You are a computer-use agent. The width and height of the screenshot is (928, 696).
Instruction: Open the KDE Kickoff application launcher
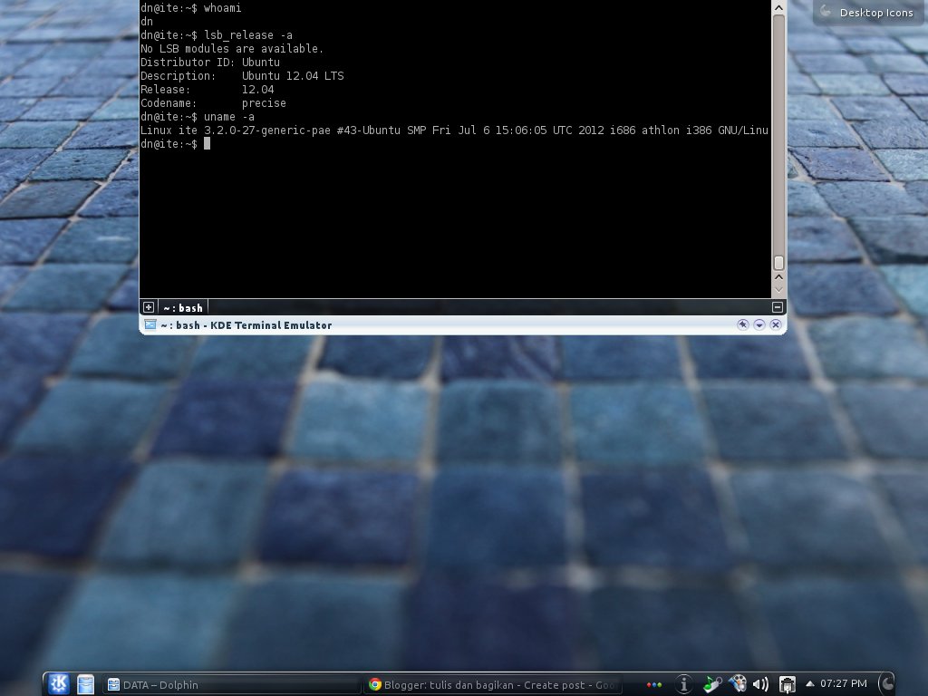click(59, 684)
